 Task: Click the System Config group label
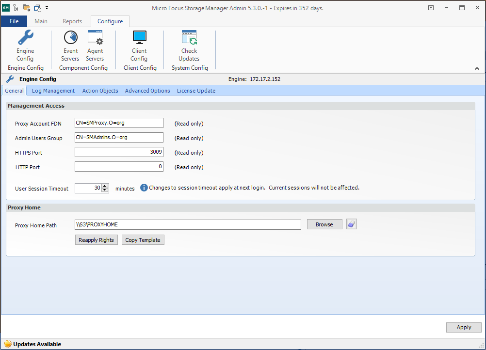(190, 68)
